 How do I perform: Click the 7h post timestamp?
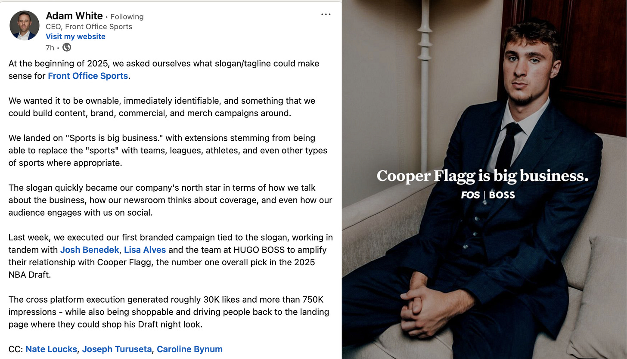pos(50,47)
